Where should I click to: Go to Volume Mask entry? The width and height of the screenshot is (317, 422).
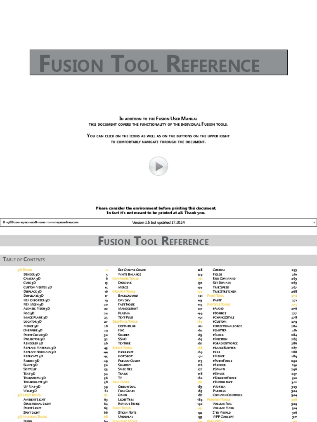(223, 408)
